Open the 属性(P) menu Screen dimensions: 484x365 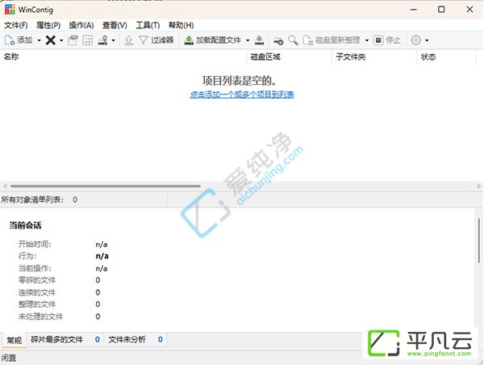click(48, 25)
